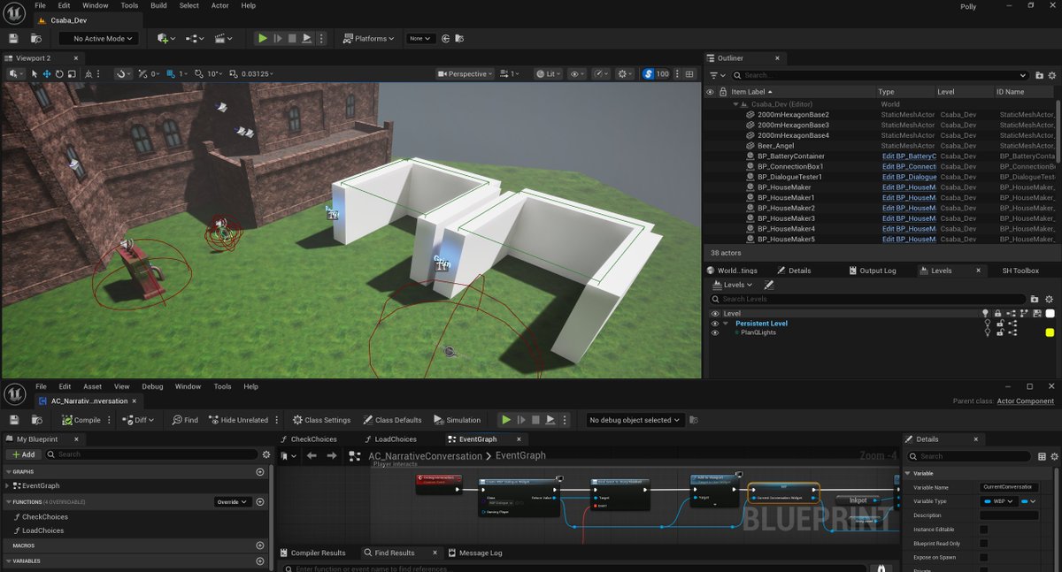Image resolution: width=1062 pixels, height=572 pixels.
Task: Save the current level in main toolbar
Action: coord(13,39)
